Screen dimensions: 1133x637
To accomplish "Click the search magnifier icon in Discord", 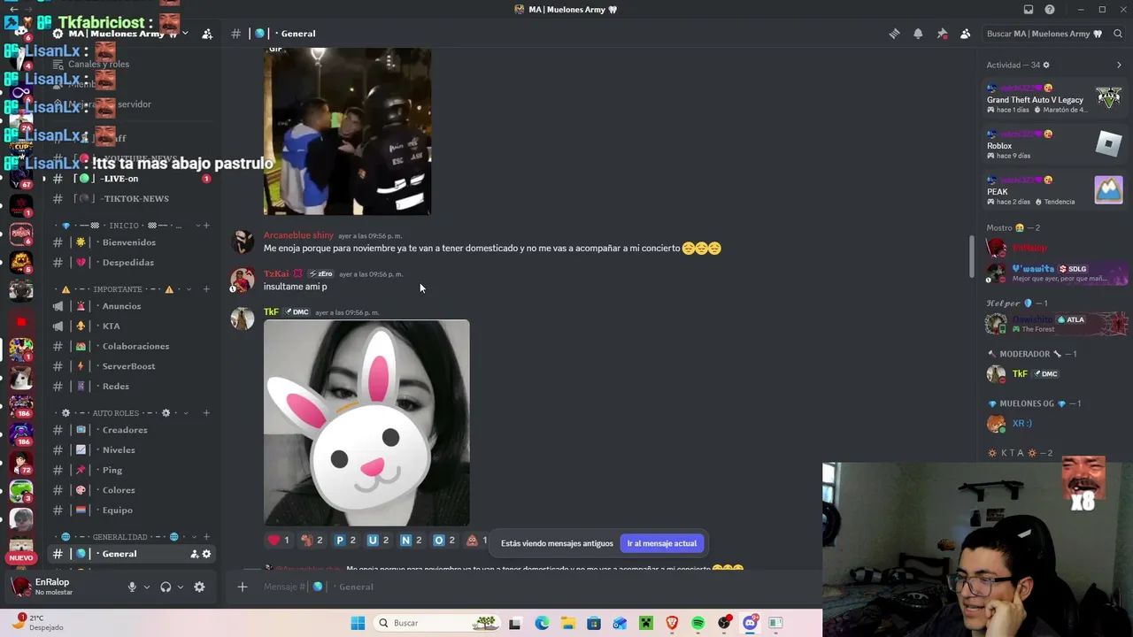I will pos(1119,34).
